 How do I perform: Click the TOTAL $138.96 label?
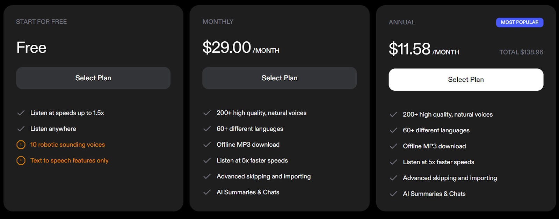coord(521,52)
